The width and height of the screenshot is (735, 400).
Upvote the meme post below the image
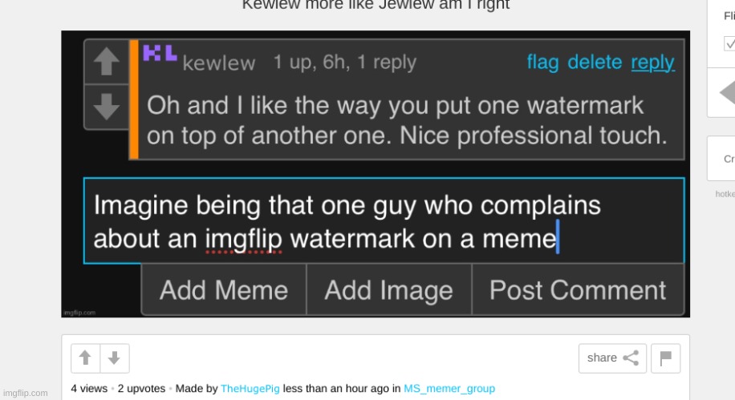85,358
